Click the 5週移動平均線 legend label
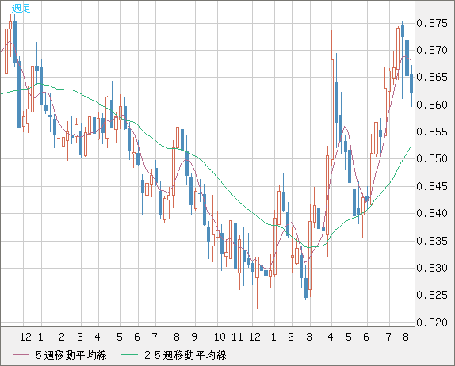This screenshot has height=366, width=455. click(71, 355)
